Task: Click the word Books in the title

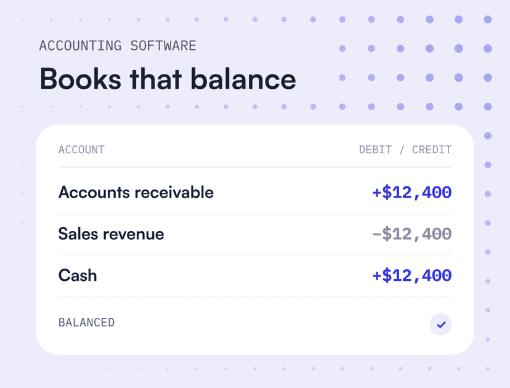Action: click(80, 79)
